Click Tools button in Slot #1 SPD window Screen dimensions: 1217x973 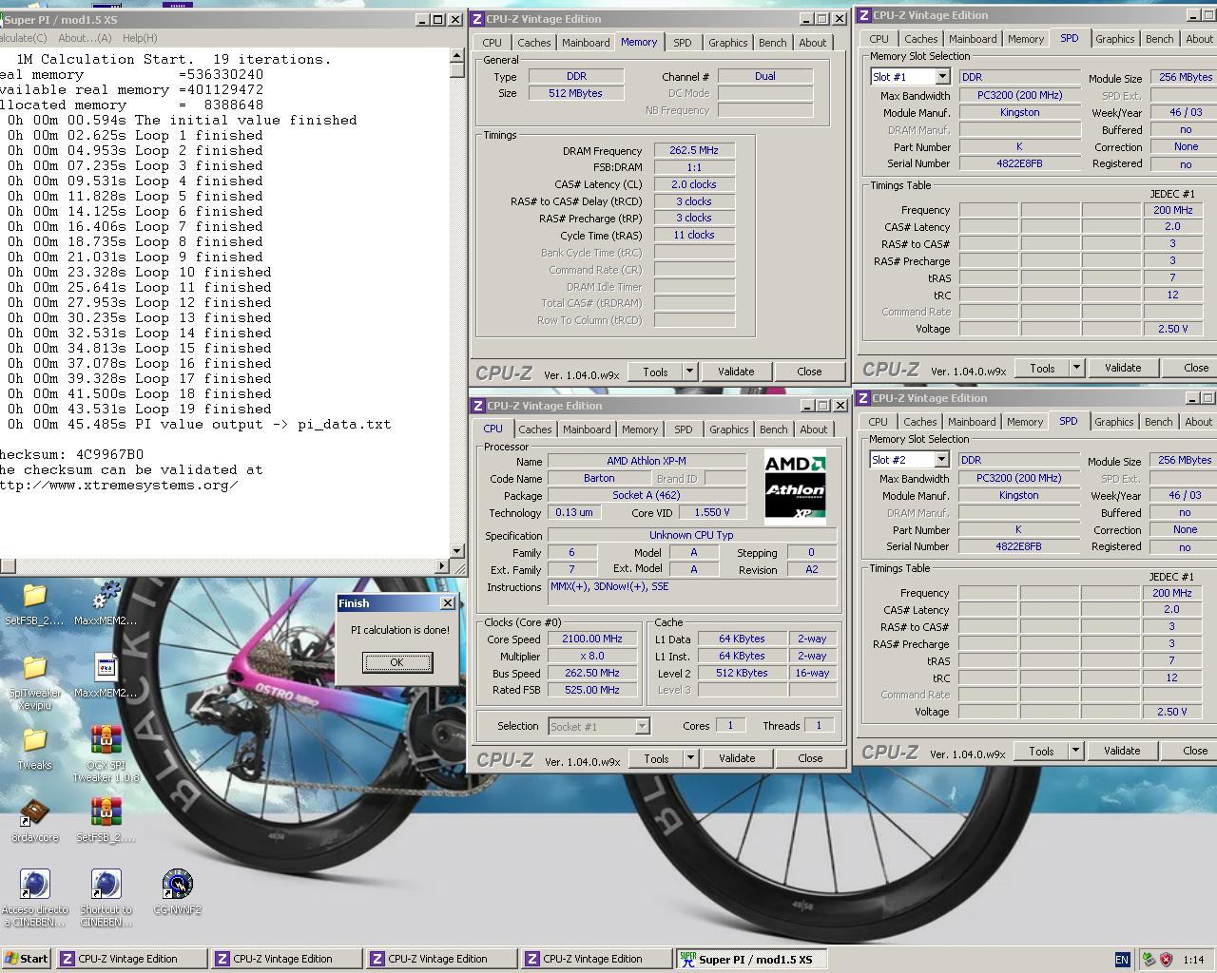(x=1042, y=368)
